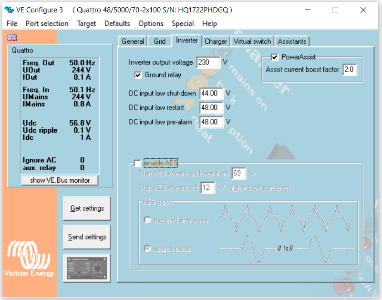Open the Special menu
The image size is (382, 300).
pyautogui.click(x=183, y=24)
